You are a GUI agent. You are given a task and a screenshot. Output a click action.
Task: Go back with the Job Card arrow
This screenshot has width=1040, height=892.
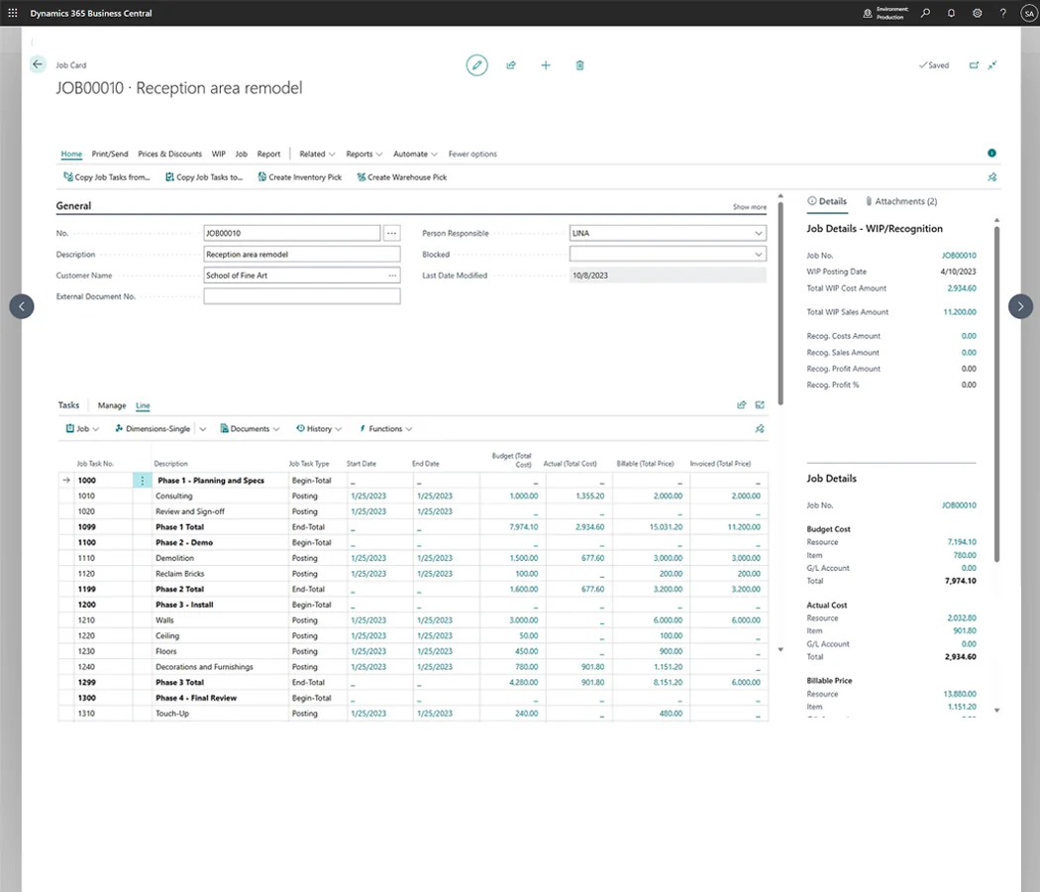(38, 64)
